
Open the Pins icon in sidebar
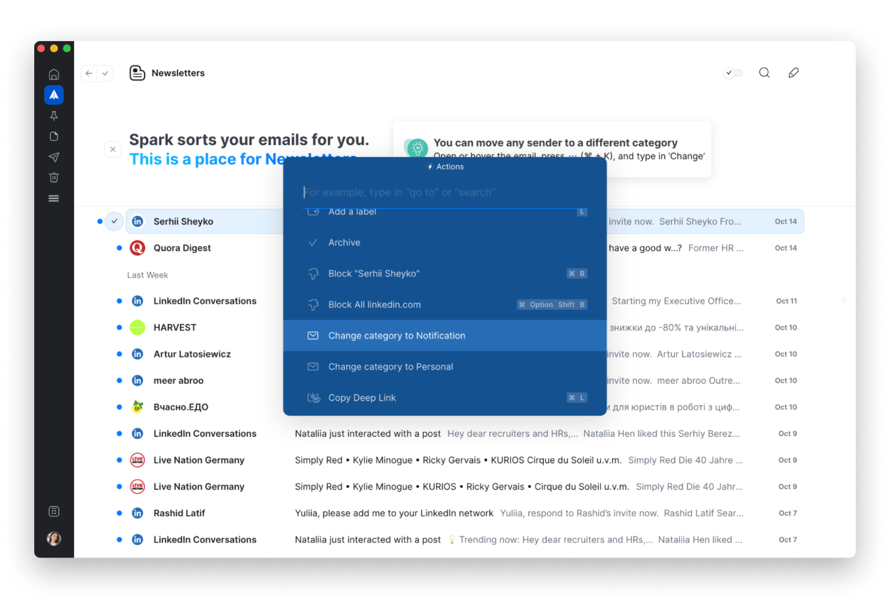pyautogui.click(x=54, y=116)
